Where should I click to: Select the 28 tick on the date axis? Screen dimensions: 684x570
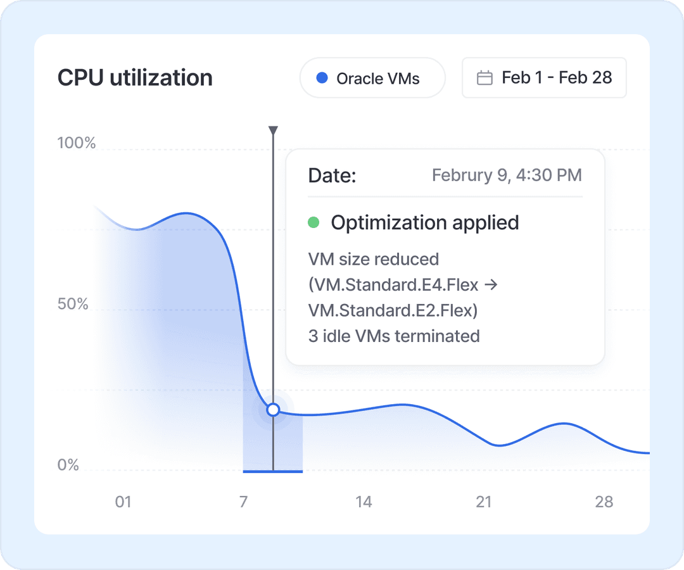(x=604, y=502)
